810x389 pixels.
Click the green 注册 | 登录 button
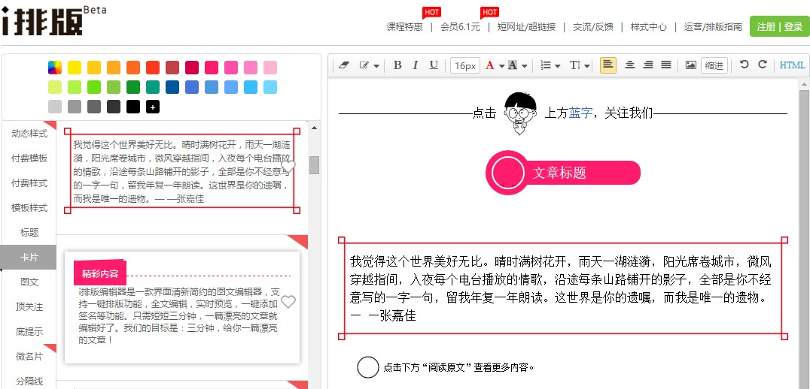coord(780,27)
